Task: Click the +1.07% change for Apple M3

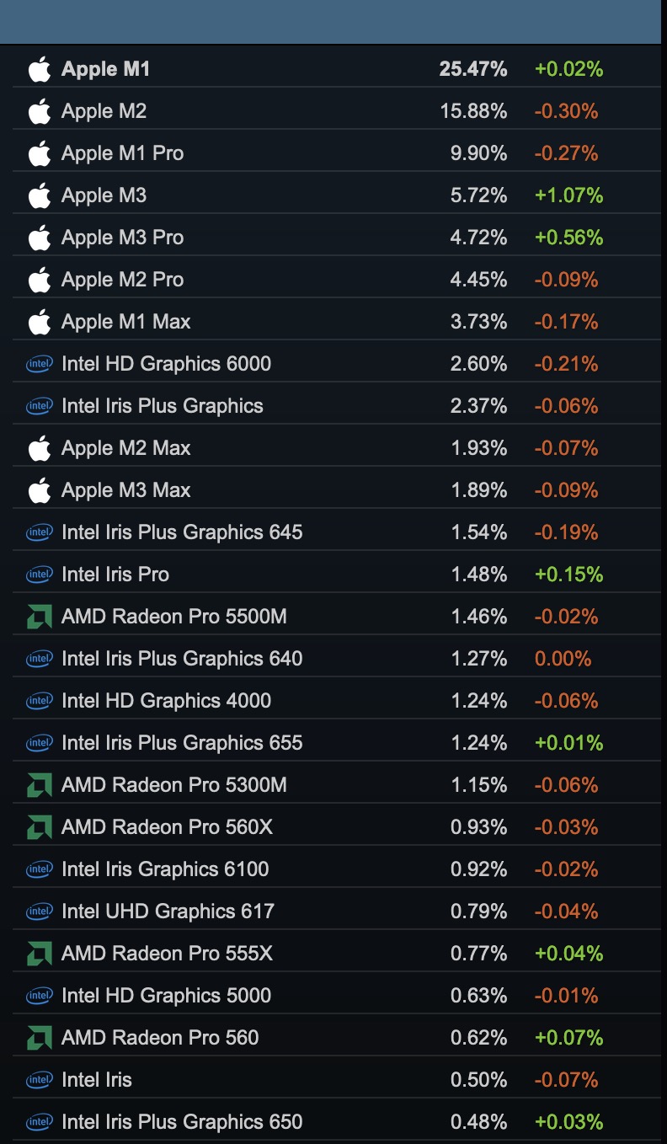Action: tap(568, 195)
